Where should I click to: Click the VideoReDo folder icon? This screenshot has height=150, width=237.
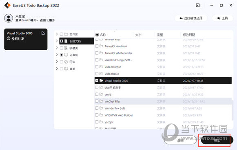tap(101, 73)
